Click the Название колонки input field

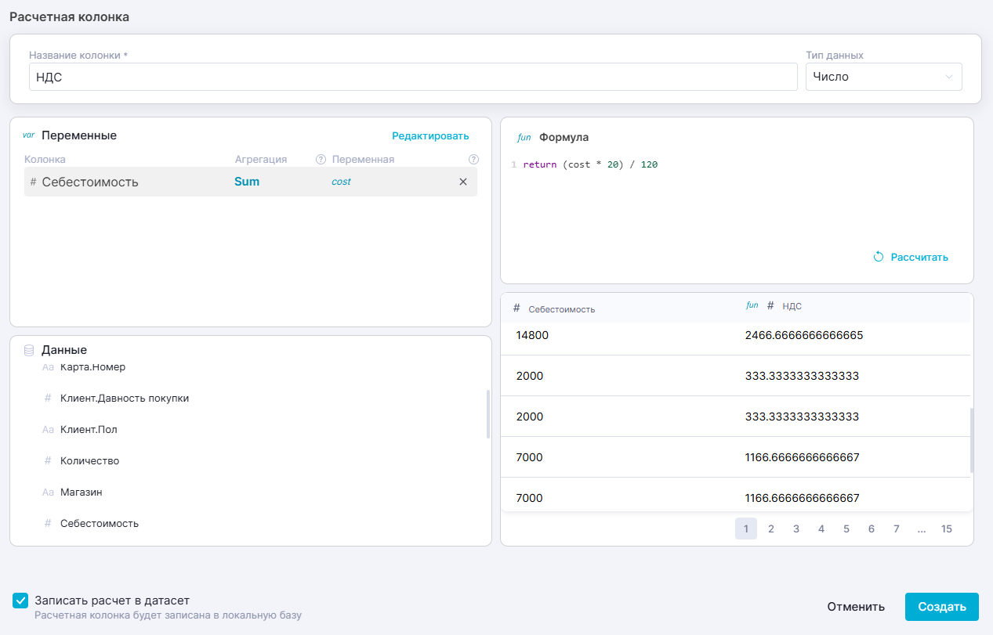(412, 77)
